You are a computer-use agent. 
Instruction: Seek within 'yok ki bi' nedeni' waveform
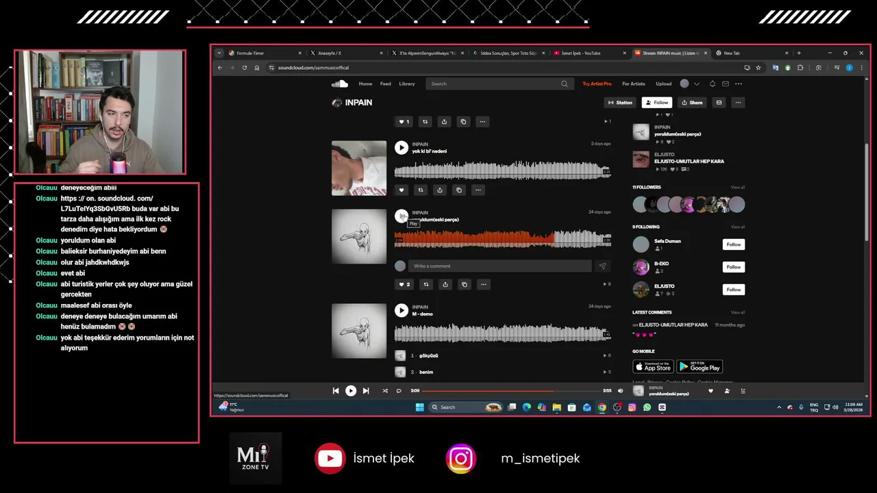pos(502,170)
